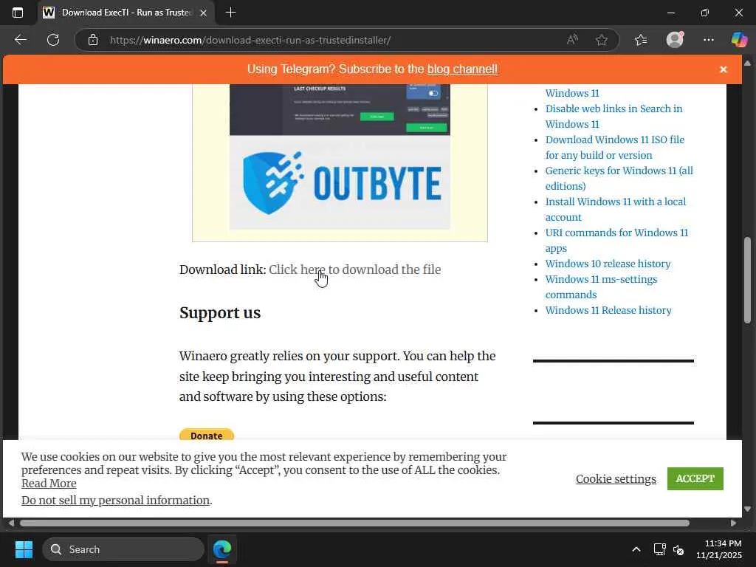Image resolution: width=756 pixels, height=567 pixels.
Task: Open URI commands for Windows 11 apps
Action: click(x=616, y=240)
